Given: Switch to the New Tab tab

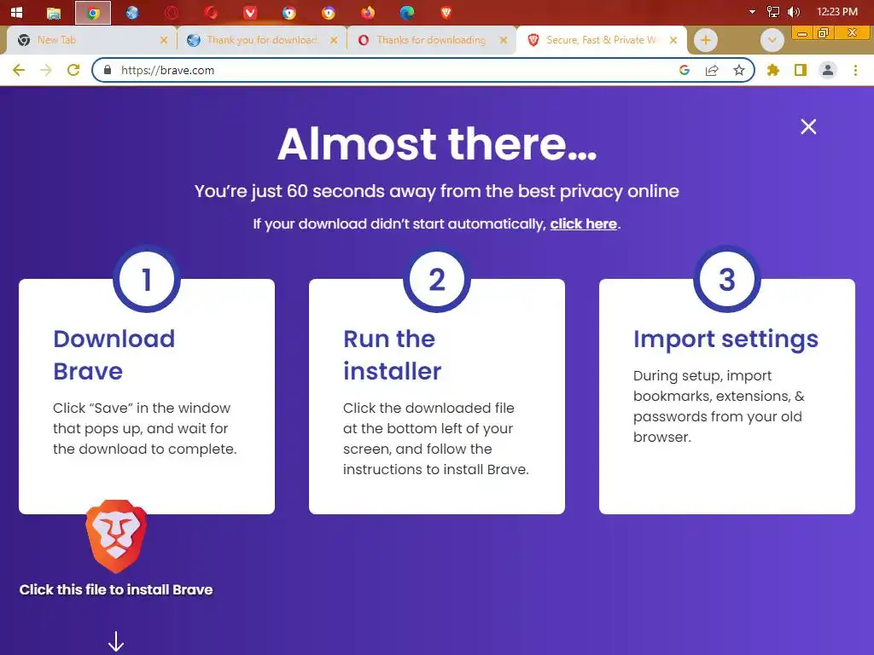Looking at the screenshot, I should click(x=92, y=40).
